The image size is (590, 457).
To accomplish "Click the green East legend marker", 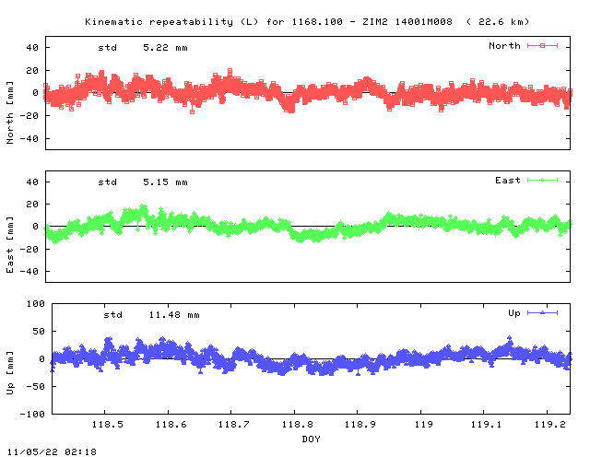I will (x=542, y=181).
